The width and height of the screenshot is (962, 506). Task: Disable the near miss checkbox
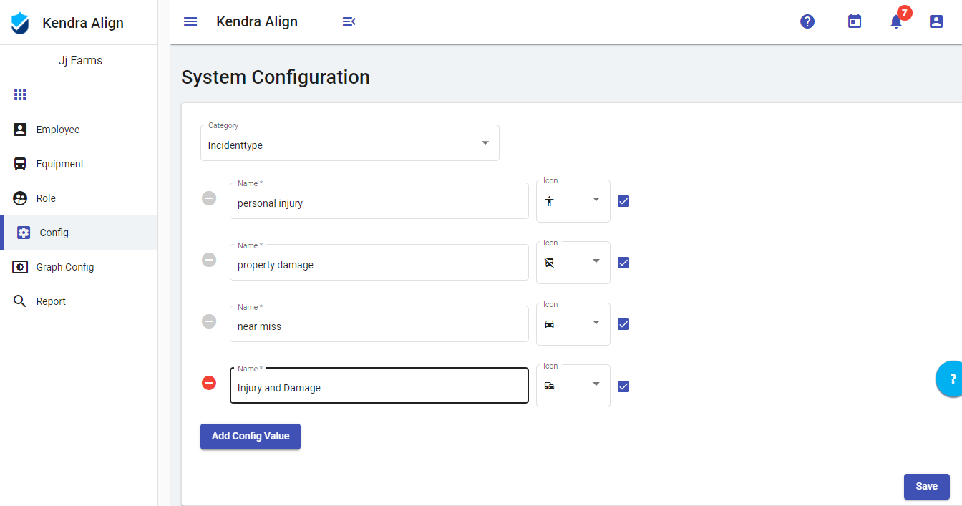pyautogui.click(x=623, y=324)
